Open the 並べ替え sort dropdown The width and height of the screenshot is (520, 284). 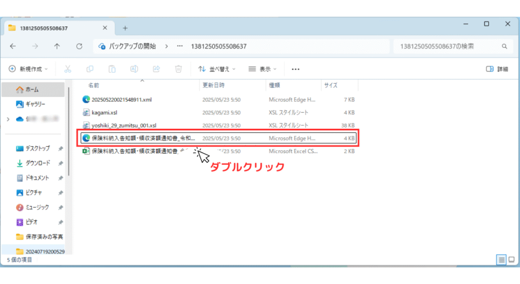click(217, 69)
